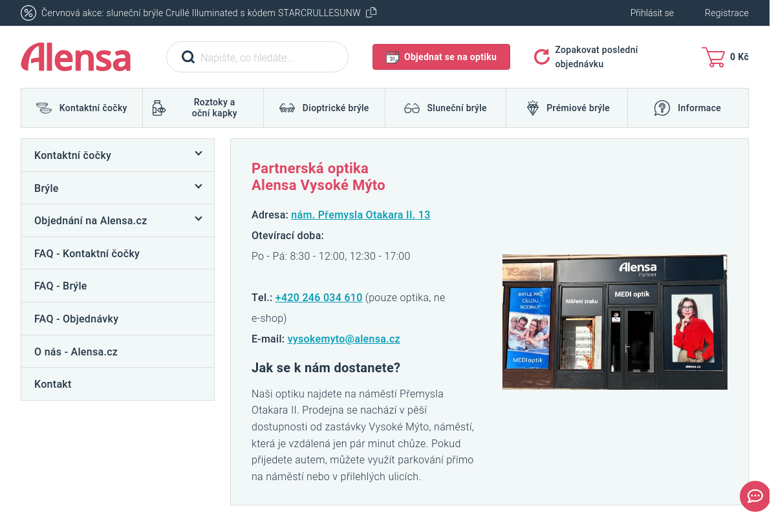Click the calendar icon on the red button

coord(392,57)
